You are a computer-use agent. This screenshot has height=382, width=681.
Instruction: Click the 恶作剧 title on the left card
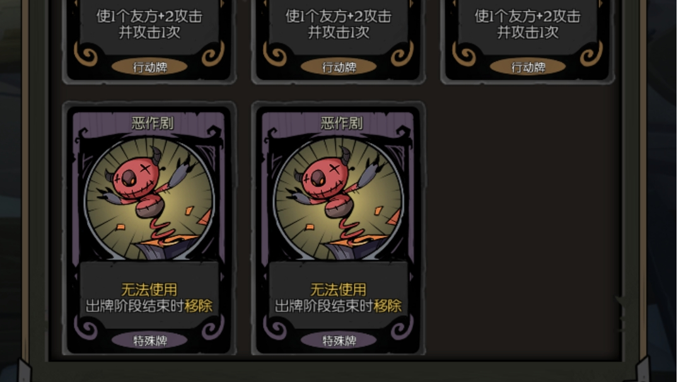click(152, 124)
